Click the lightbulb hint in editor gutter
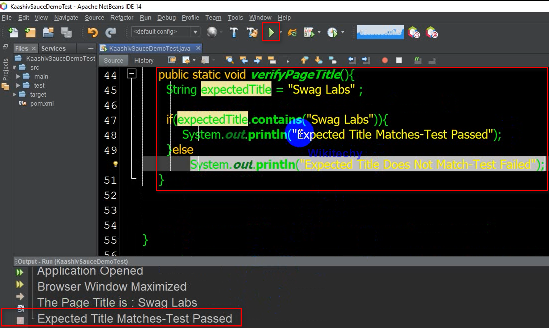The height and width of the screenshot is (328, 549). pyautogui.click(x=115, y=164)
